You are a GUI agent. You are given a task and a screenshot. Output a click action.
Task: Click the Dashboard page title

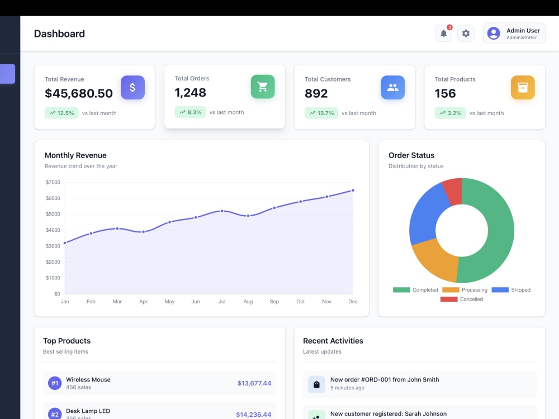click(x=59, y=34)
